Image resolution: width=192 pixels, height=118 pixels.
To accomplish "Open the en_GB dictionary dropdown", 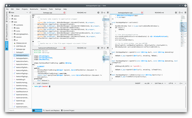I will tap(148, 83).
